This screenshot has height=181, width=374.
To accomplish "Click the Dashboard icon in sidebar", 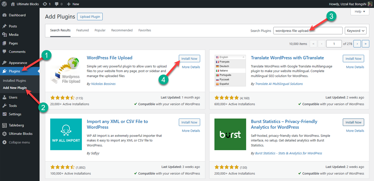I will tap(4, 15).
